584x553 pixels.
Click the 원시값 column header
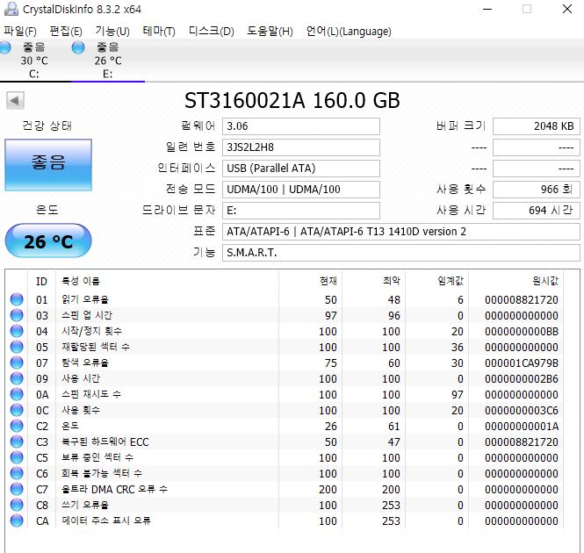[516, 281]
